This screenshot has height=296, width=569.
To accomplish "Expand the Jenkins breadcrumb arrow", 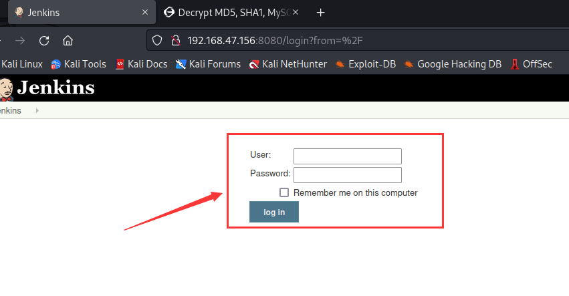I will [37, 111].
